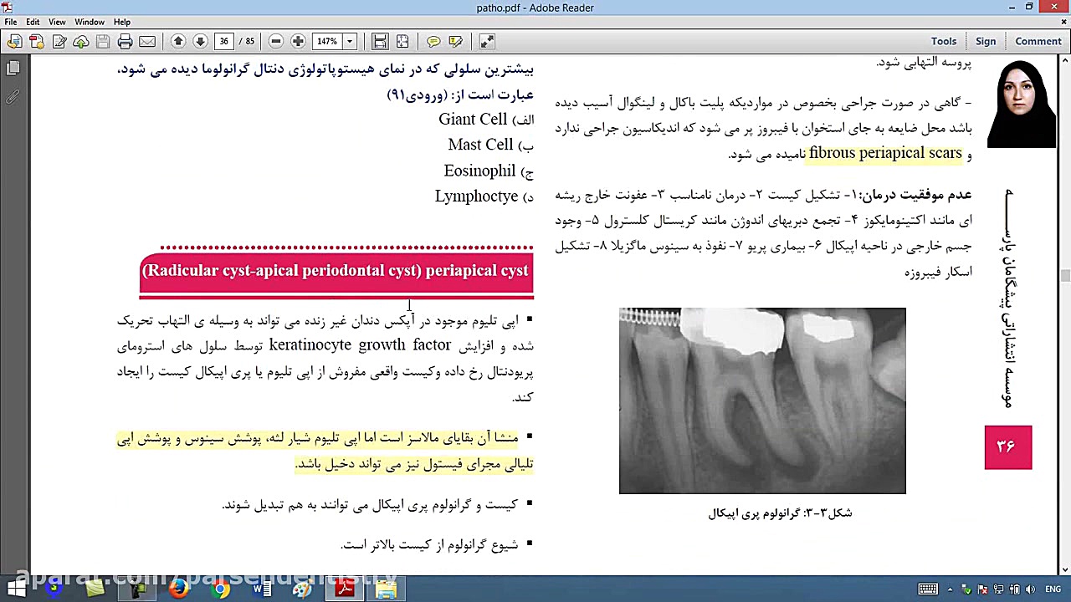Click the page number input field
Image resolution: width=1071 pixels, height=602 pixels.
[224, 41]
